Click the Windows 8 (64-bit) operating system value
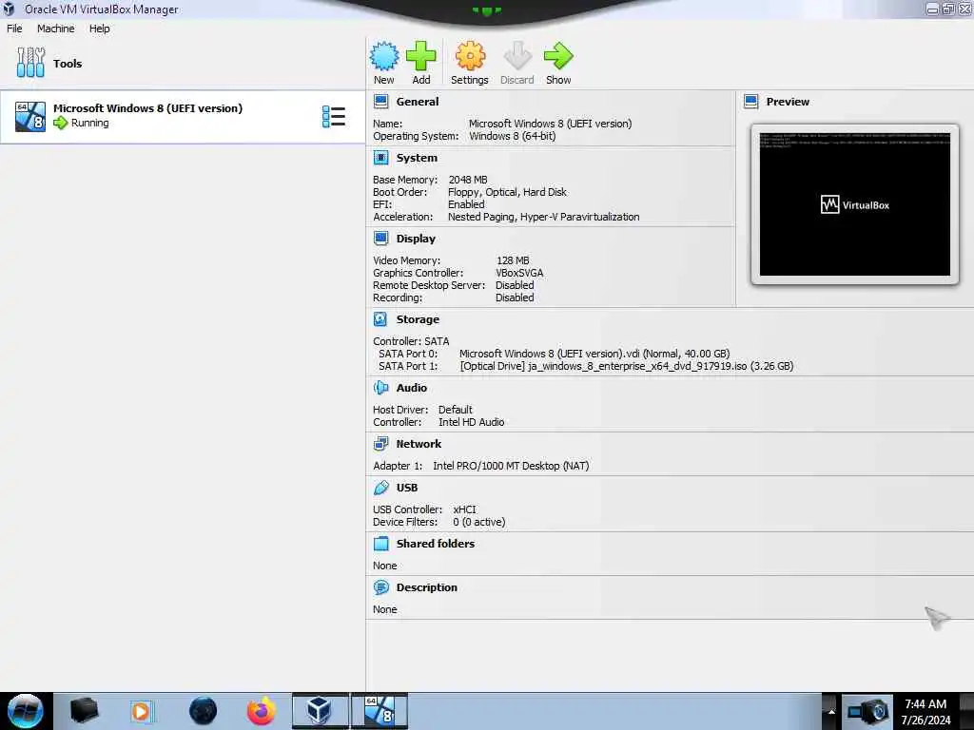 (x=512, y=136)
